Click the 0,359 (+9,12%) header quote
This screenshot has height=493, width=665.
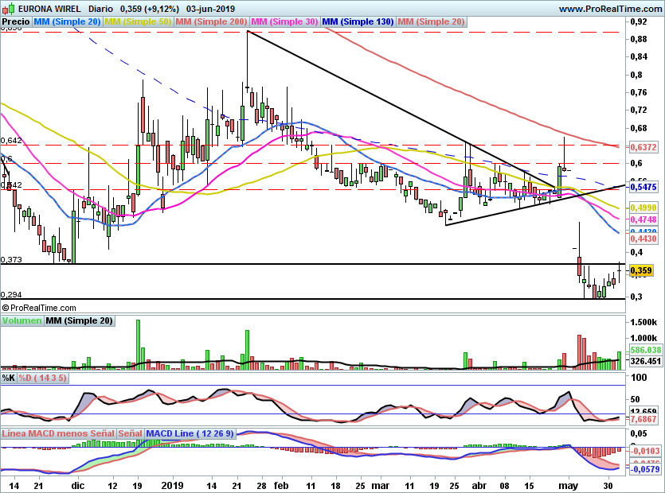(149, 9)
